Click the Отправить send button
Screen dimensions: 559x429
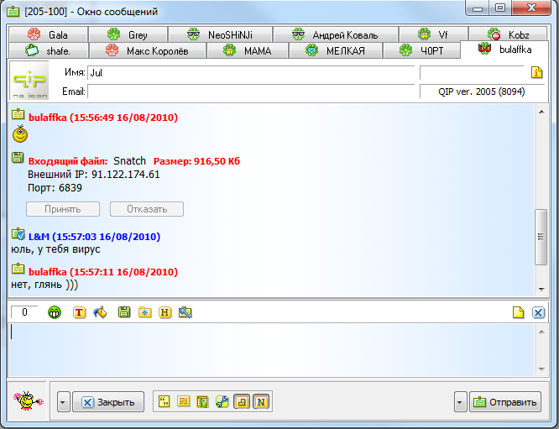[505, 402]
